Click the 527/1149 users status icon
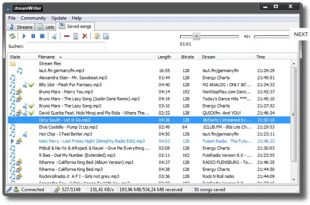Screen dimensions: 310x205 point(57,190)
